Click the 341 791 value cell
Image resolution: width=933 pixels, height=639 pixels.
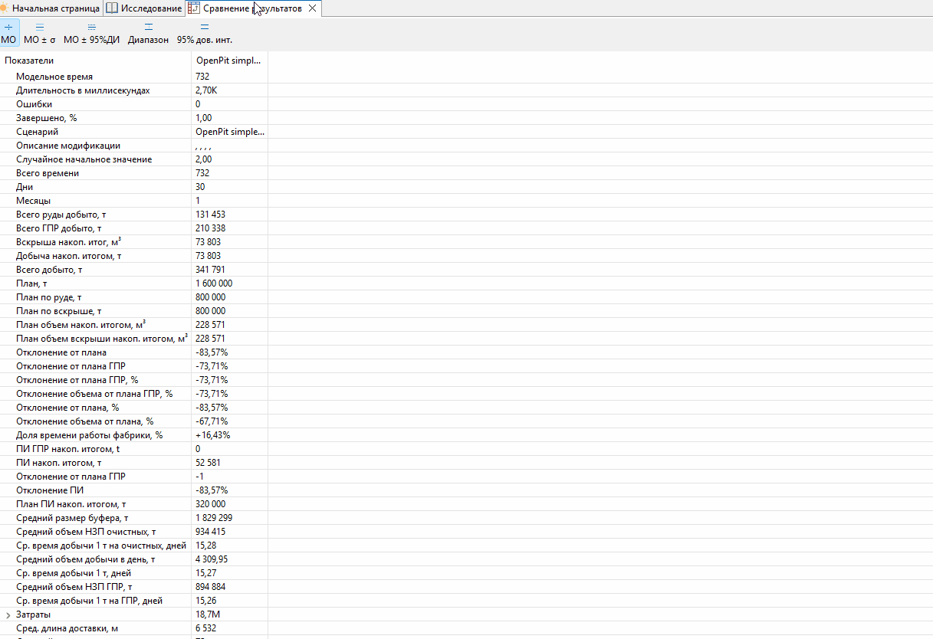[x=230, y=270]
